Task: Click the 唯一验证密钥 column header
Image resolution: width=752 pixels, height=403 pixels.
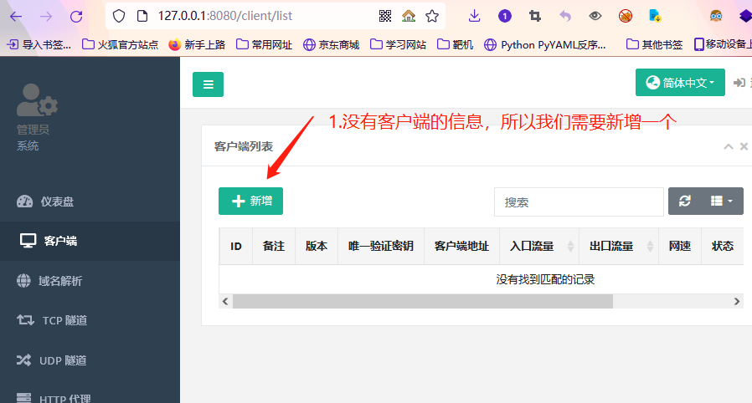Action: [x=381, y=246]
